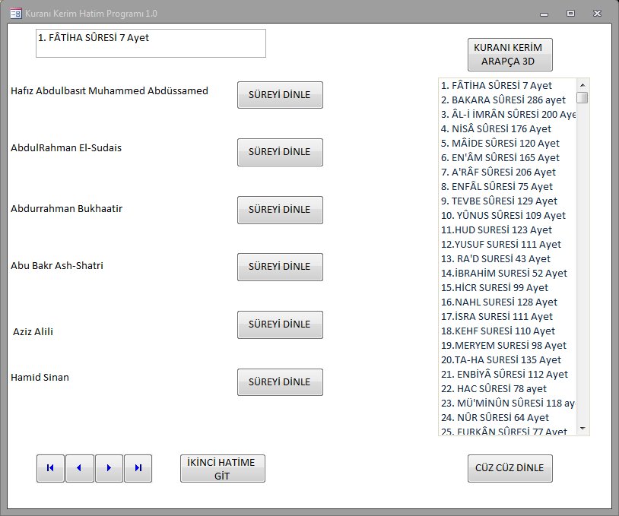Play surah recited by Abu Bakr Ash-Shatri
Viewport: 619px width, 516px height.
[280, 267]
